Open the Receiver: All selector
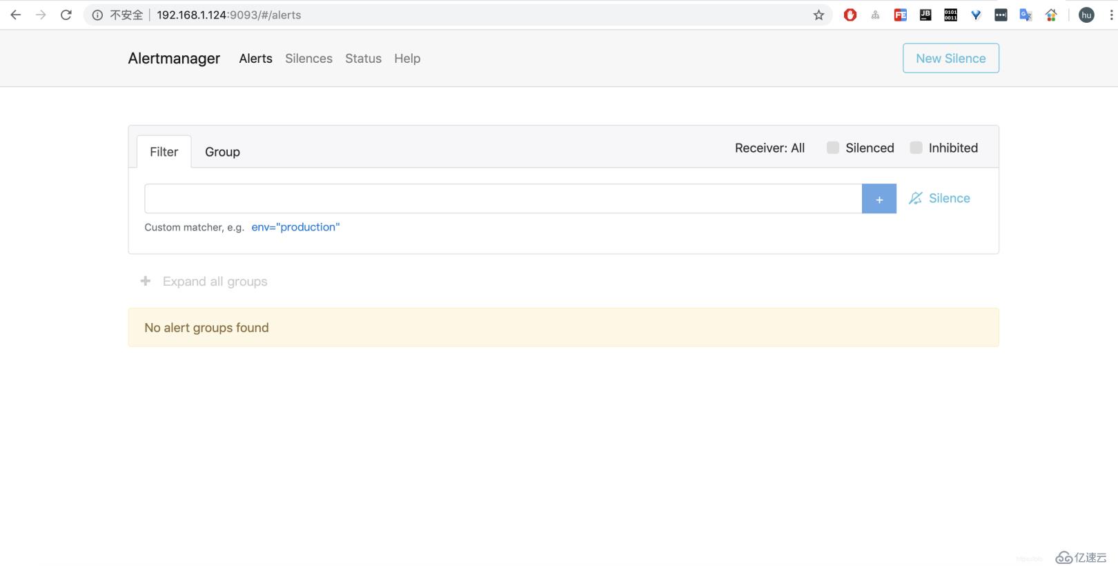Image resolution: width=1118 pixels, height=566 pixels. [769, 148]
